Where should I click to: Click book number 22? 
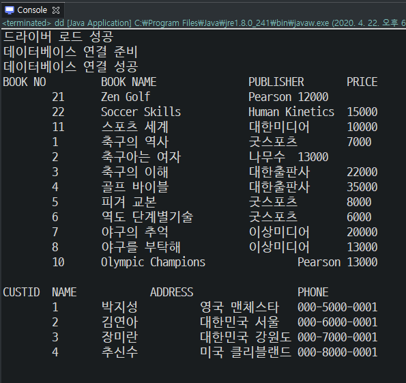58,112
